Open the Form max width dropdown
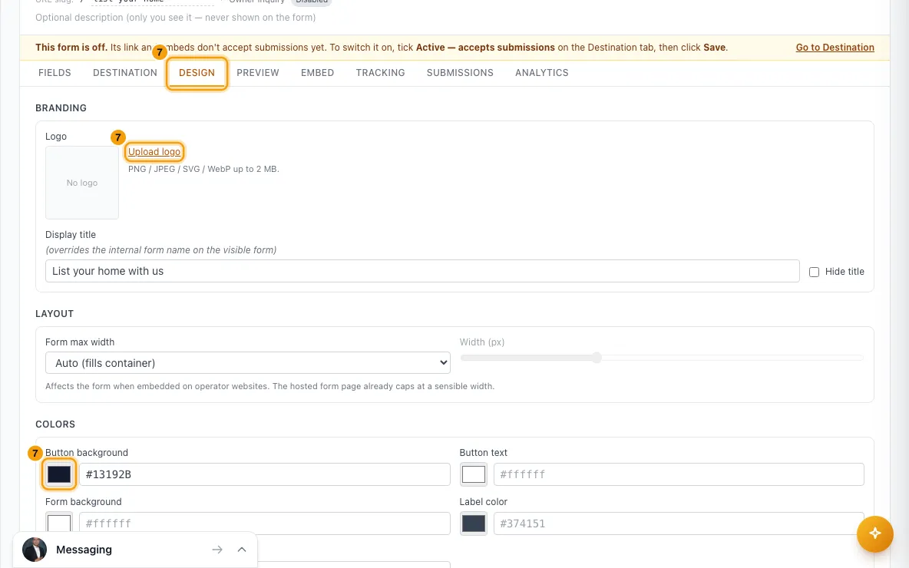The image size is (909, 568). (247, 363)
